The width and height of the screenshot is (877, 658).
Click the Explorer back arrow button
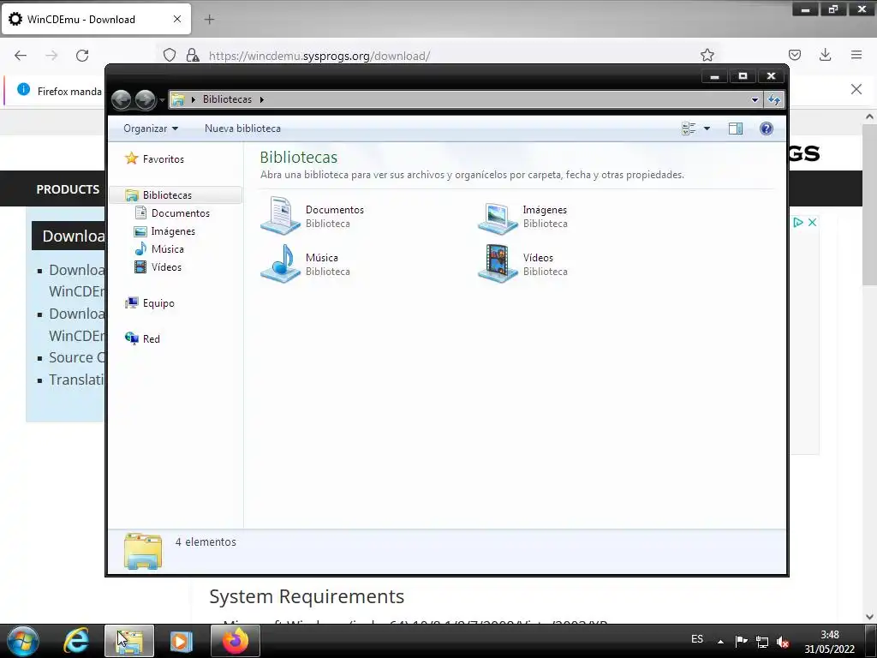(x=122, y=99)
